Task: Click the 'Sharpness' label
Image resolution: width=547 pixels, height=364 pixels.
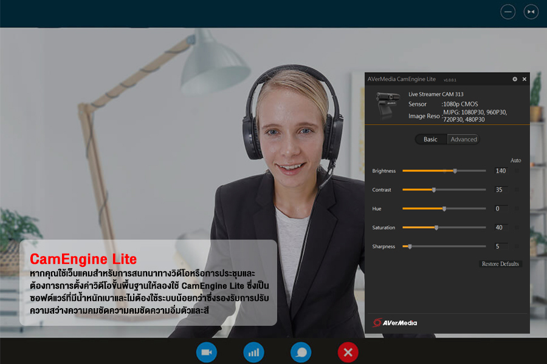Action: click(384, 247)
